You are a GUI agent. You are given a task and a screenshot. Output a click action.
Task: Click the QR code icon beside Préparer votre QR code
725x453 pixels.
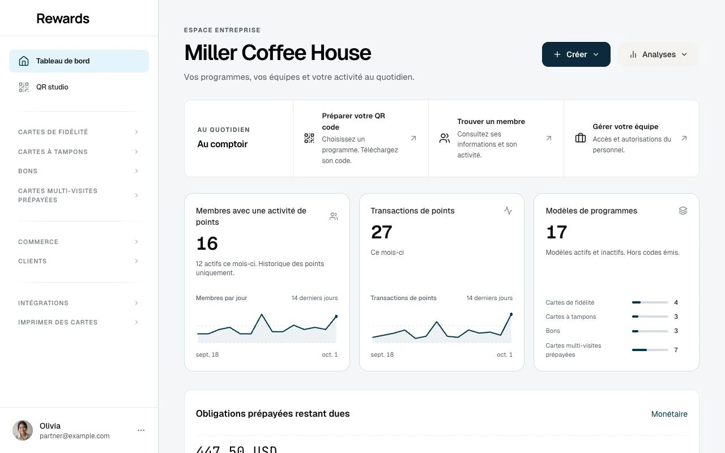(309, 138)
